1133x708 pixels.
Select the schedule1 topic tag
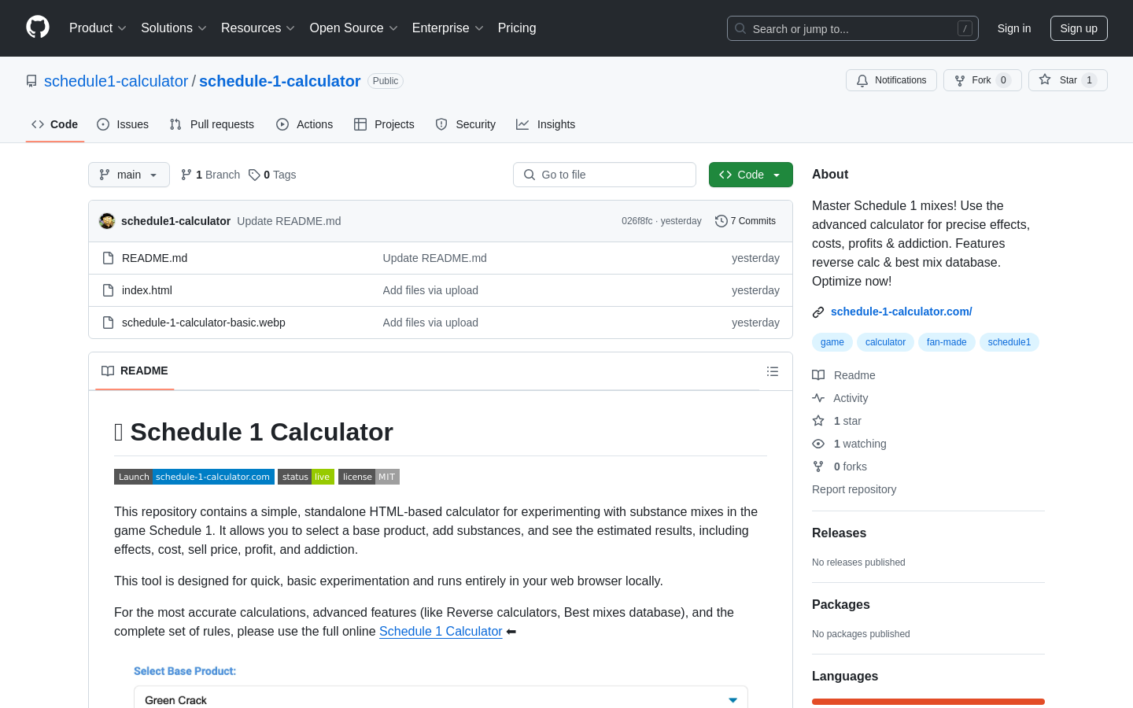tap(1009, 342)
